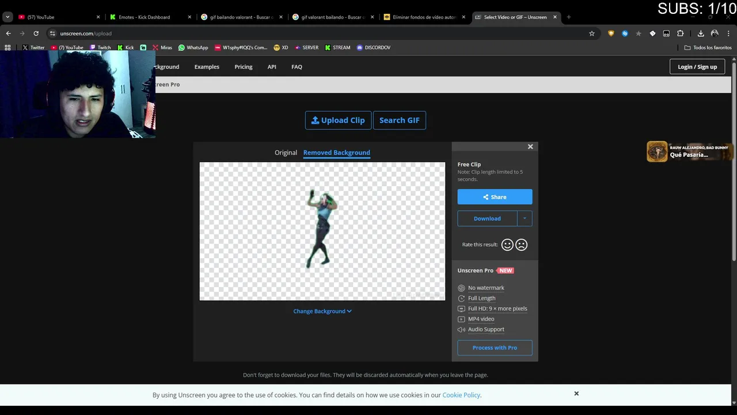737x415 pixels.
Task: Open the Apps grid in bookmarks bar
Action: pos(7,47)
